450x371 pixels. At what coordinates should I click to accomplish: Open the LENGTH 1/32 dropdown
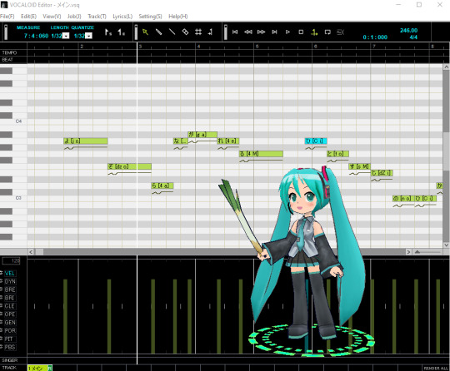click(x=66, y=36)
